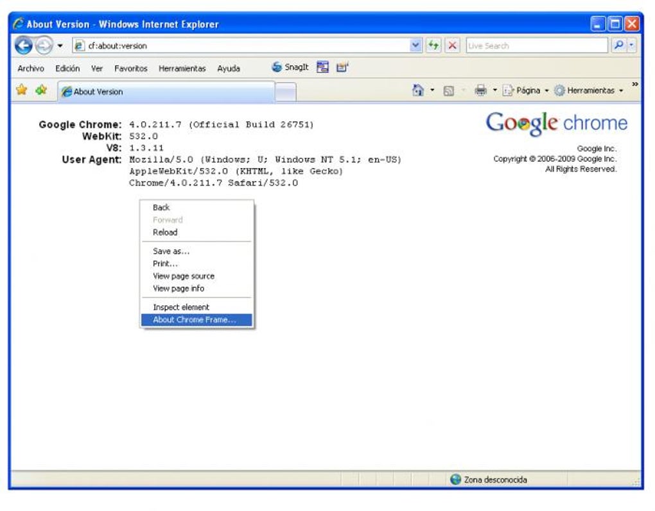Expand the address bar history dropdown
This screenshot has width=655, height=511.
click(415, 45)
